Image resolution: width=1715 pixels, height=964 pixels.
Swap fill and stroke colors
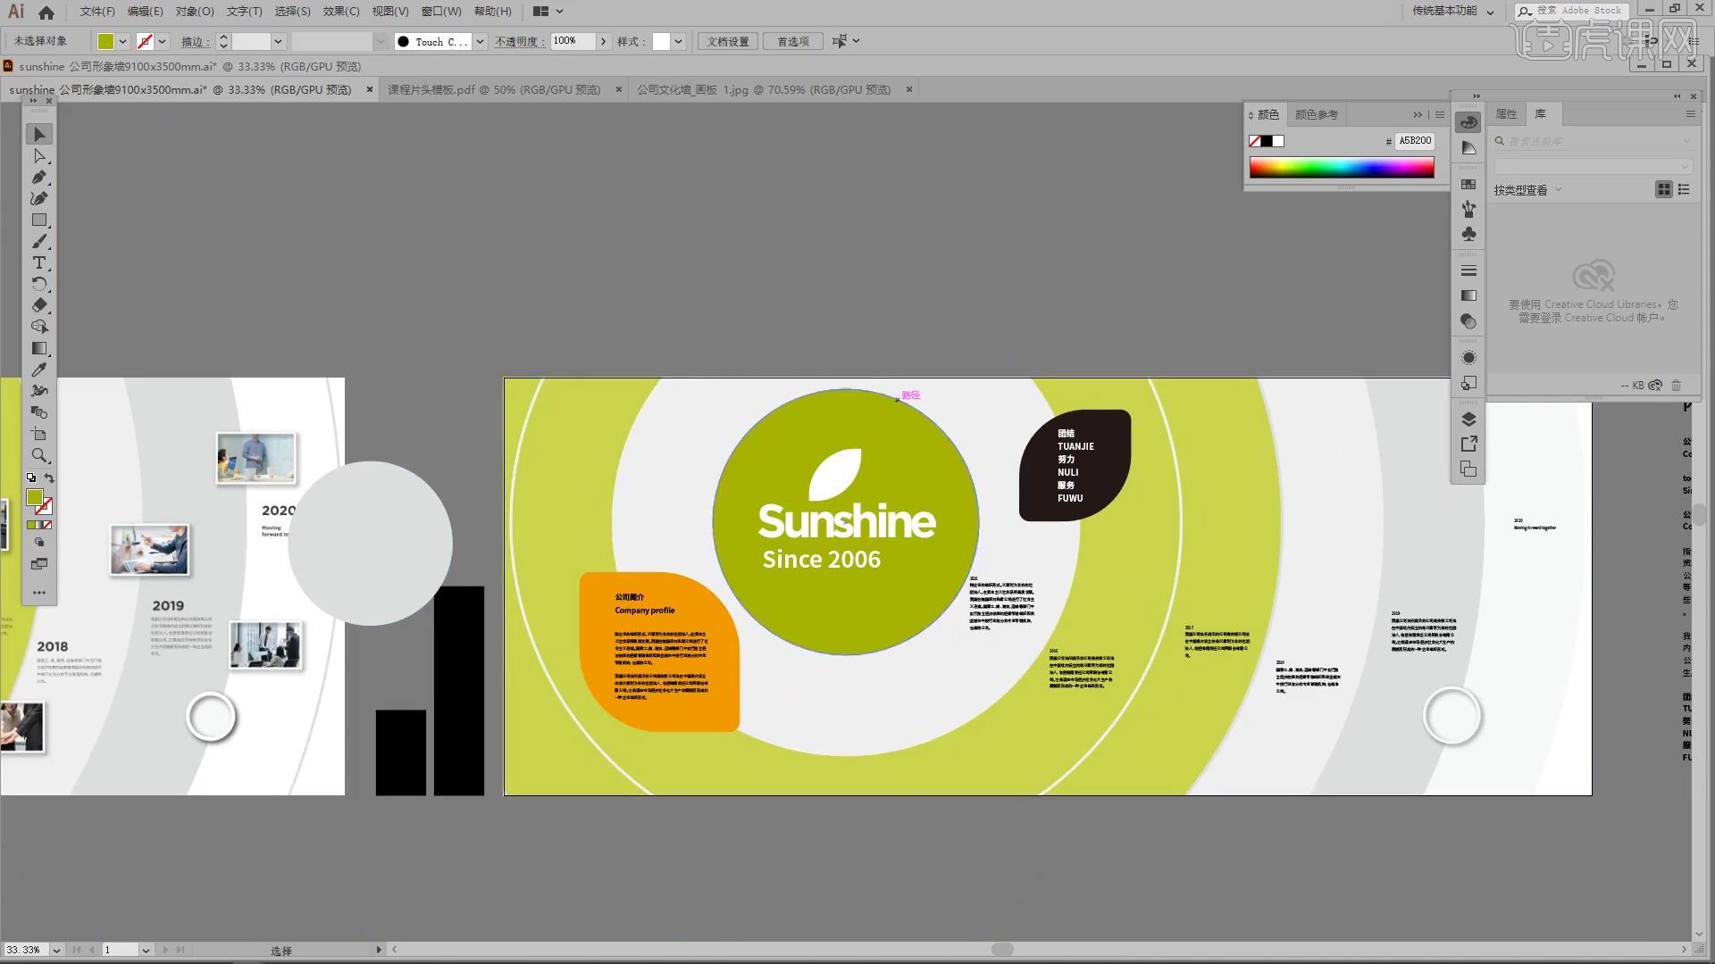point(49,478)
